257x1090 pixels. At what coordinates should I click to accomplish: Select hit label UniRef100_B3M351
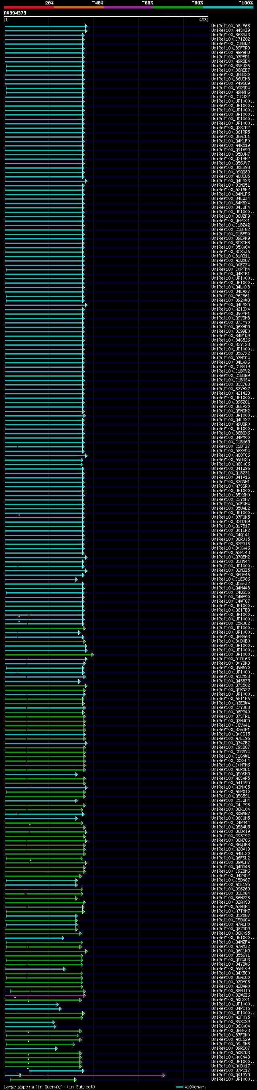230,185
